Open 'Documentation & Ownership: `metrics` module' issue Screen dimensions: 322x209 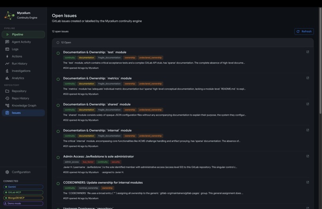[97, 78]
